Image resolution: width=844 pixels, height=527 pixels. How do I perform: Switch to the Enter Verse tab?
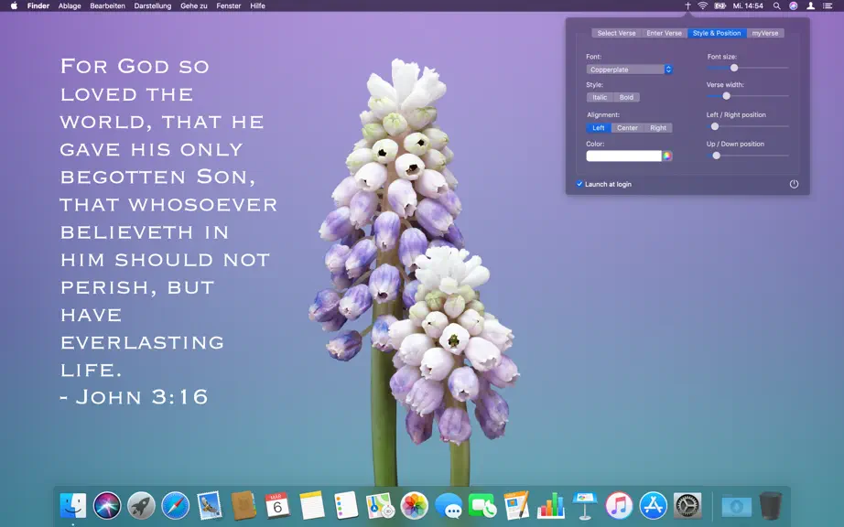coord(665,33)
